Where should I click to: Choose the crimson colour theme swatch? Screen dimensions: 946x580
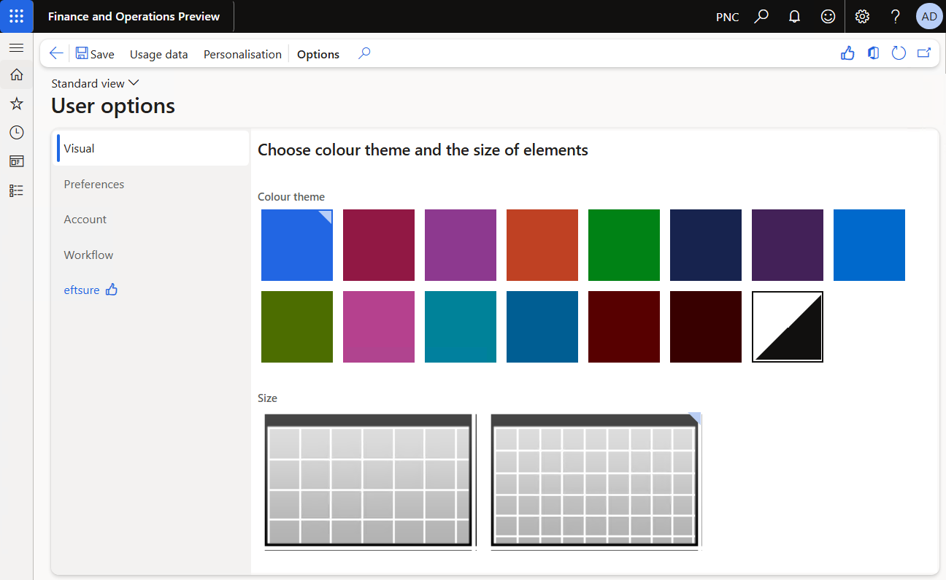(x=379, y=245)
